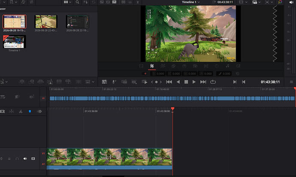Toggle the red keyframe record dot
The image size is (296, 177).
click(145, 74)
